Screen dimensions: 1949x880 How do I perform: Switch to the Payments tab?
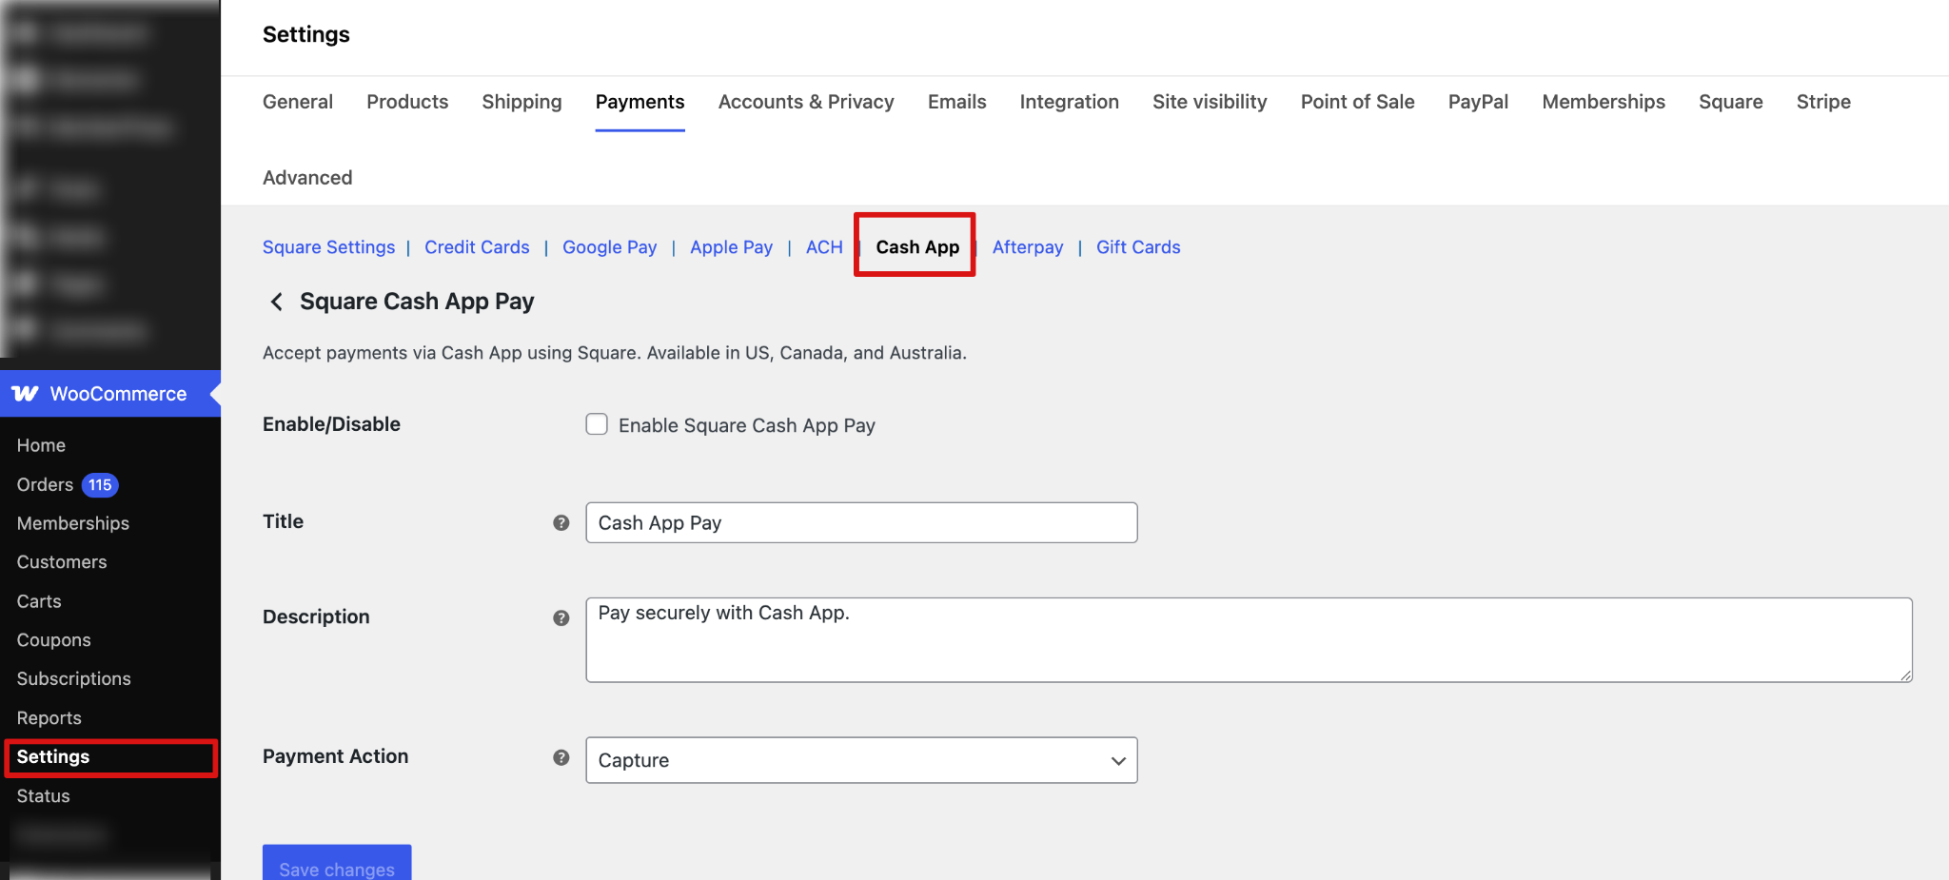640,102
